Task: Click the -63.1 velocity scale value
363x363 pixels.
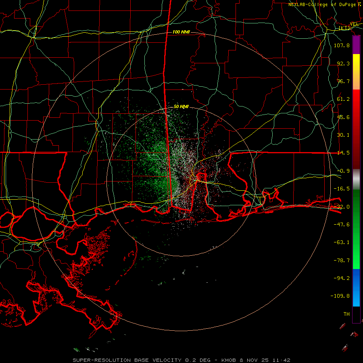Action: pyautogui.click(x=342, y=242)
